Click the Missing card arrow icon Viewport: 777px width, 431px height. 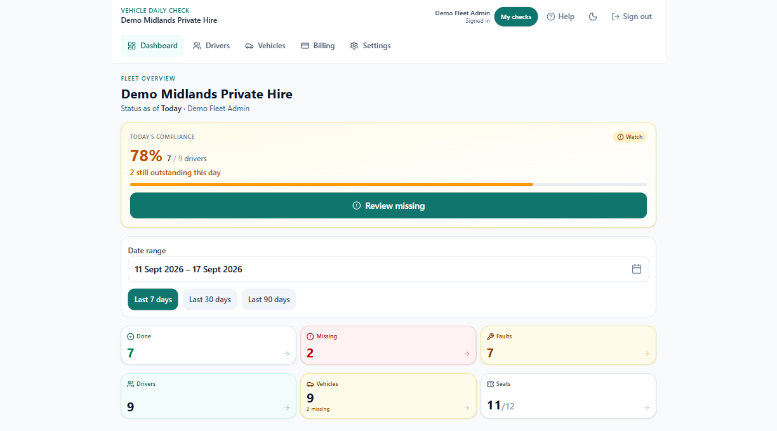(467, 354)
